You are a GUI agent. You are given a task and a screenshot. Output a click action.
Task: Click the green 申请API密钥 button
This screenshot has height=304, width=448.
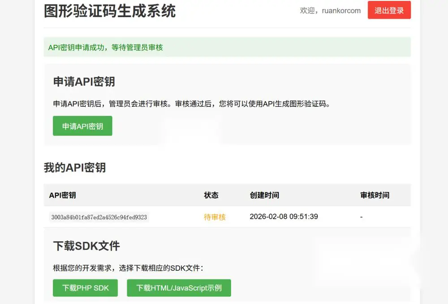[82, 126]
